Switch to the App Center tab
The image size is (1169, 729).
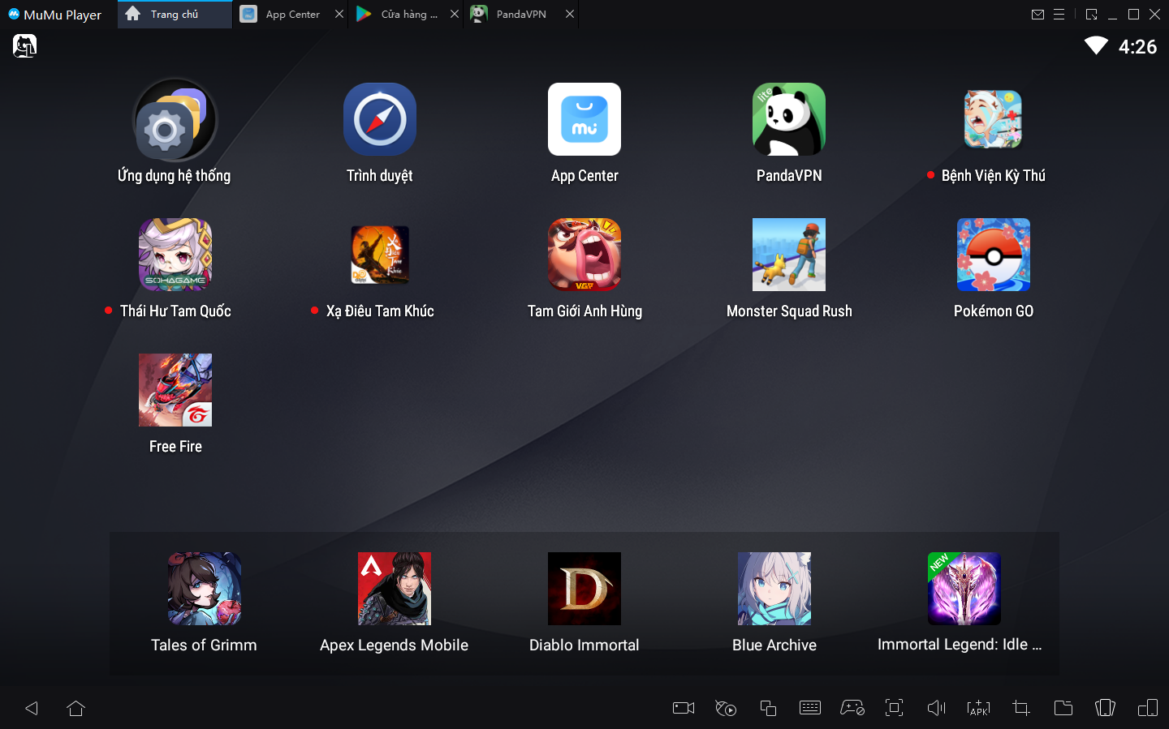pyautogui.click(x=291, y=15)
